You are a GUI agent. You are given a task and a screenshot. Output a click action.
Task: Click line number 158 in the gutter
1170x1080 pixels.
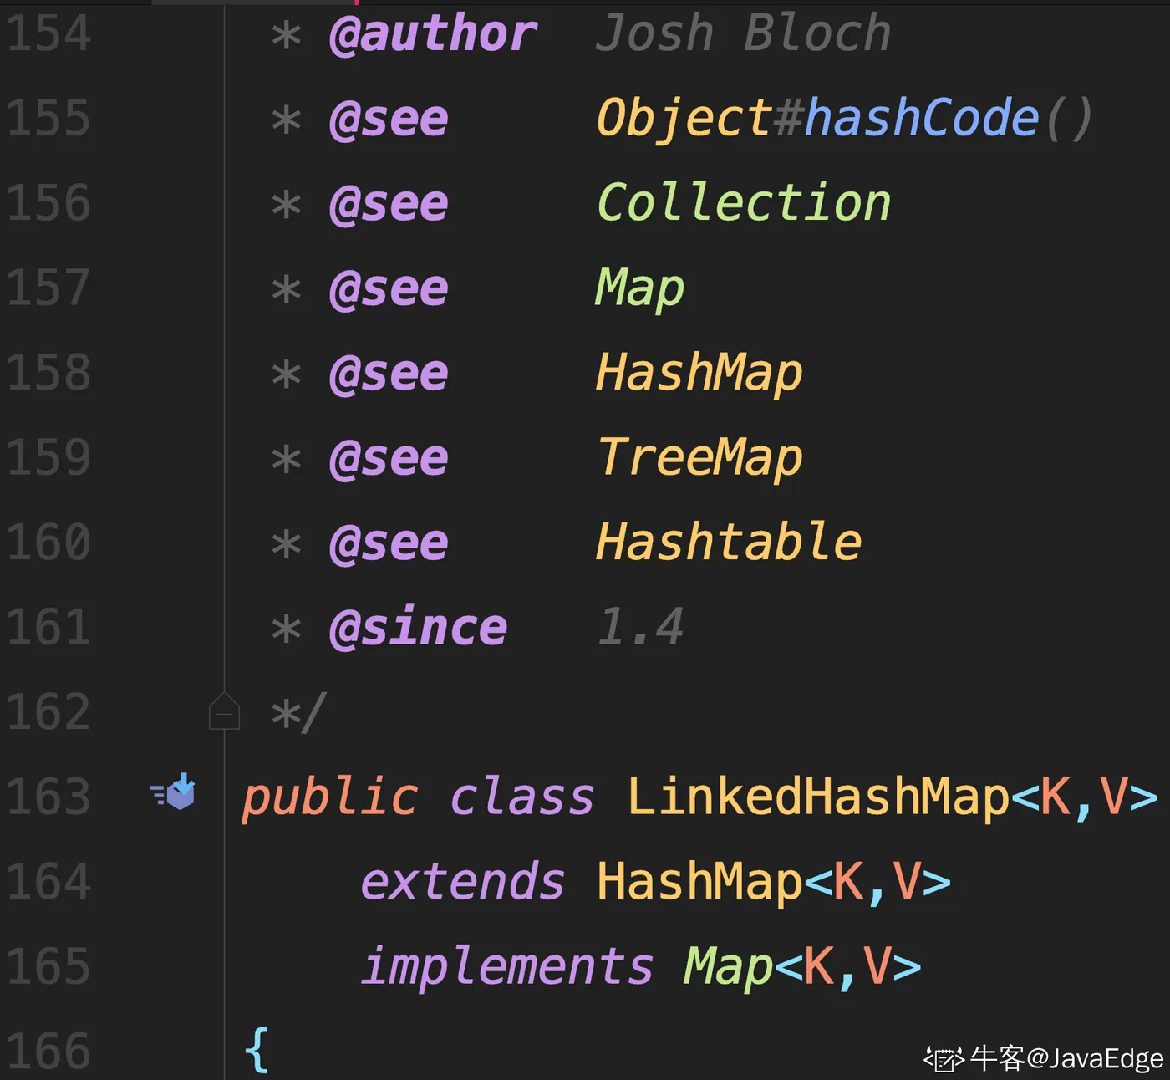[48, 373]
